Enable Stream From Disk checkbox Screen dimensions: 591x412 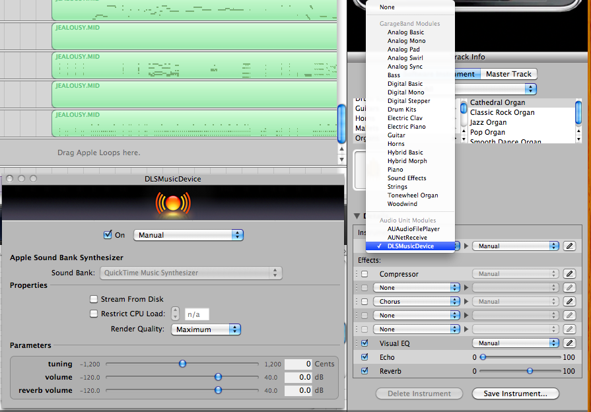coord(94,299)
